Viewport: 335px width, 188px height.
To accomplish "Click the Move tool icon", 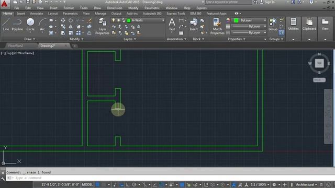I will click(63, 20).
